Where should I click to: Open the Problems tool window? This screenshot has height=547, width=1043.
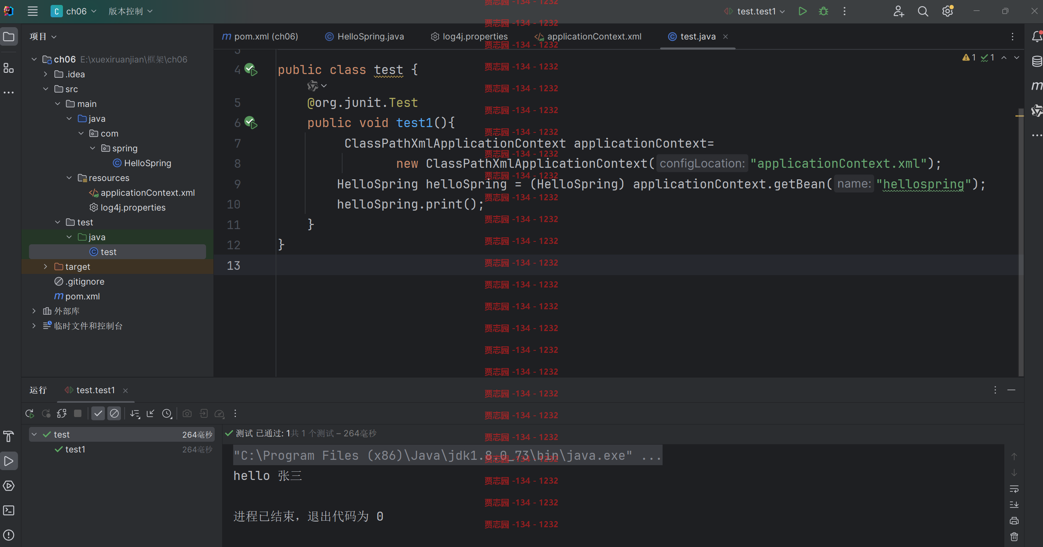click(9, 535)
